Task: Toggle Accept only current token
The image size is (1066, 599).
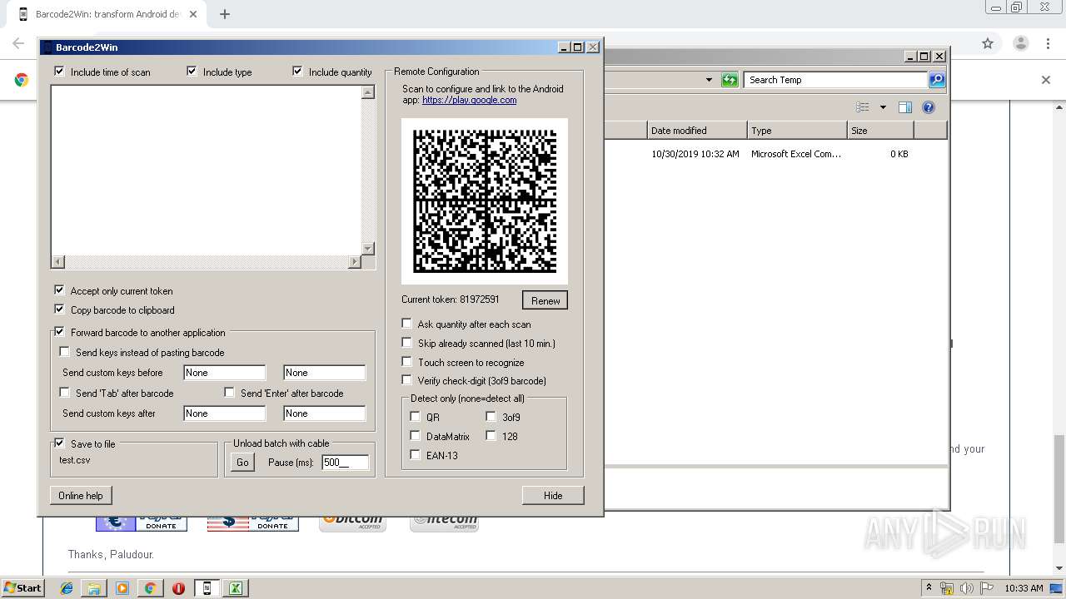Action: 59,290
